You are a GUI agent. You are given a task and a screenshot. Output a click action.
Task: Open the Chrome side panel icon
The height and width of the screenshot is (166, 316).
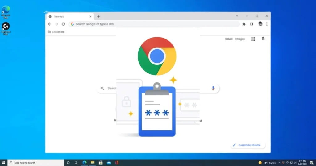[x=252, y=24]
